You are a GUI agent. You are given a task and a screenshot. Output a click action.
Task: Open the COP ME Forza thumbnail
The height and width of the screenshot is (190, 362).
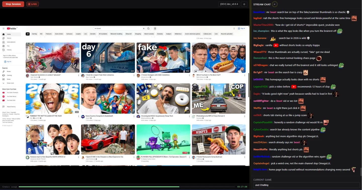(219, 98)
